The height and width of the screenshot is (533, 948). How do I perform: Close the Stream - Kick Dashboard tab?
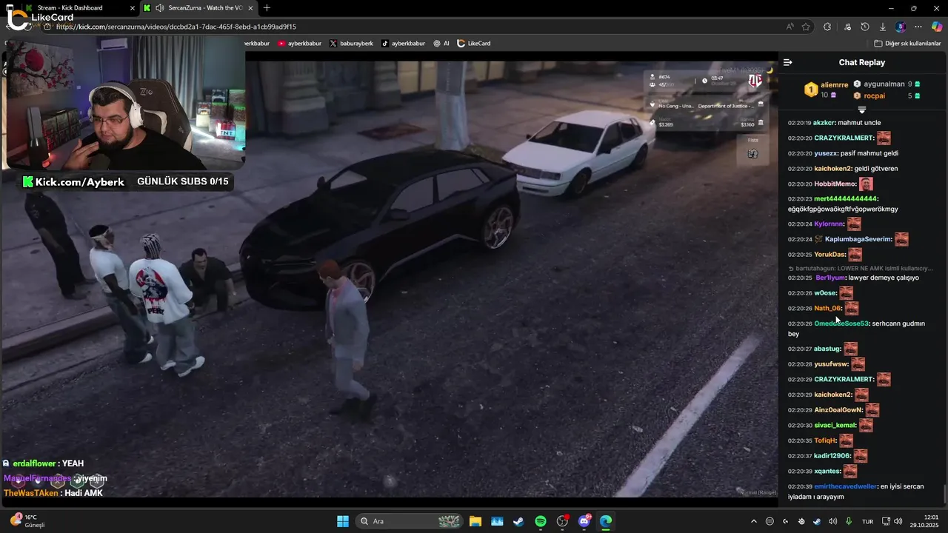133,8
